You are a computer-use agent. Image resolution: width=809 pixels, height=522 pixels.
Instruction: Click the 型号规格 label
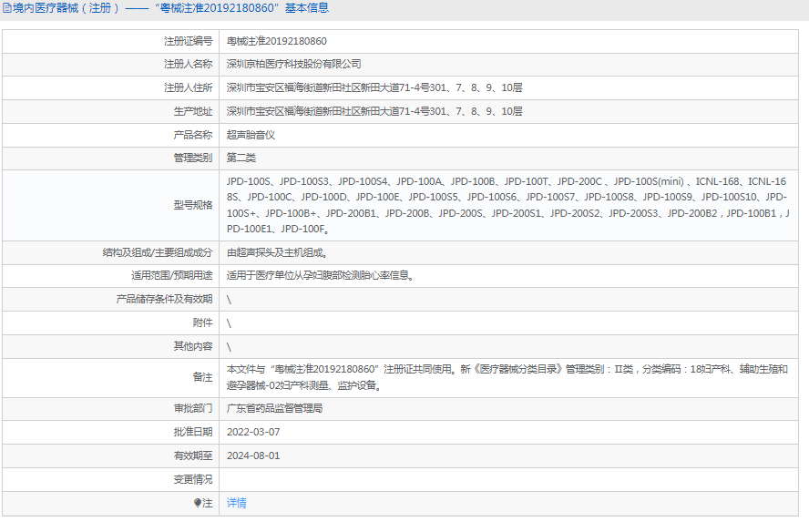192,205
